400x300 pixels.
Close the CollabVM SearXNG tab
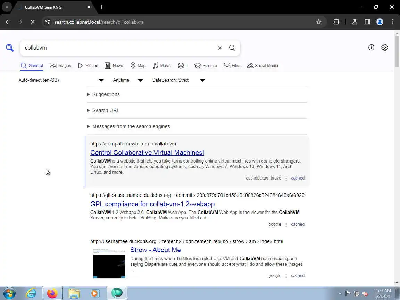pos(89,7)
